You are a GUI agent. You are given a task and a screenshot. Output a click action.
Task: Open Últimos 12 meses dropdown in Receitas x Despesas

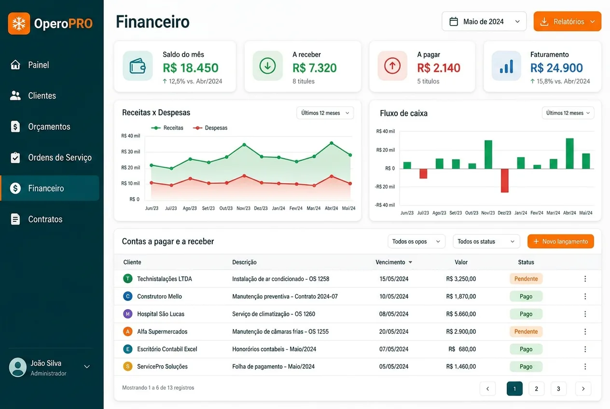(x=325, y=113)
